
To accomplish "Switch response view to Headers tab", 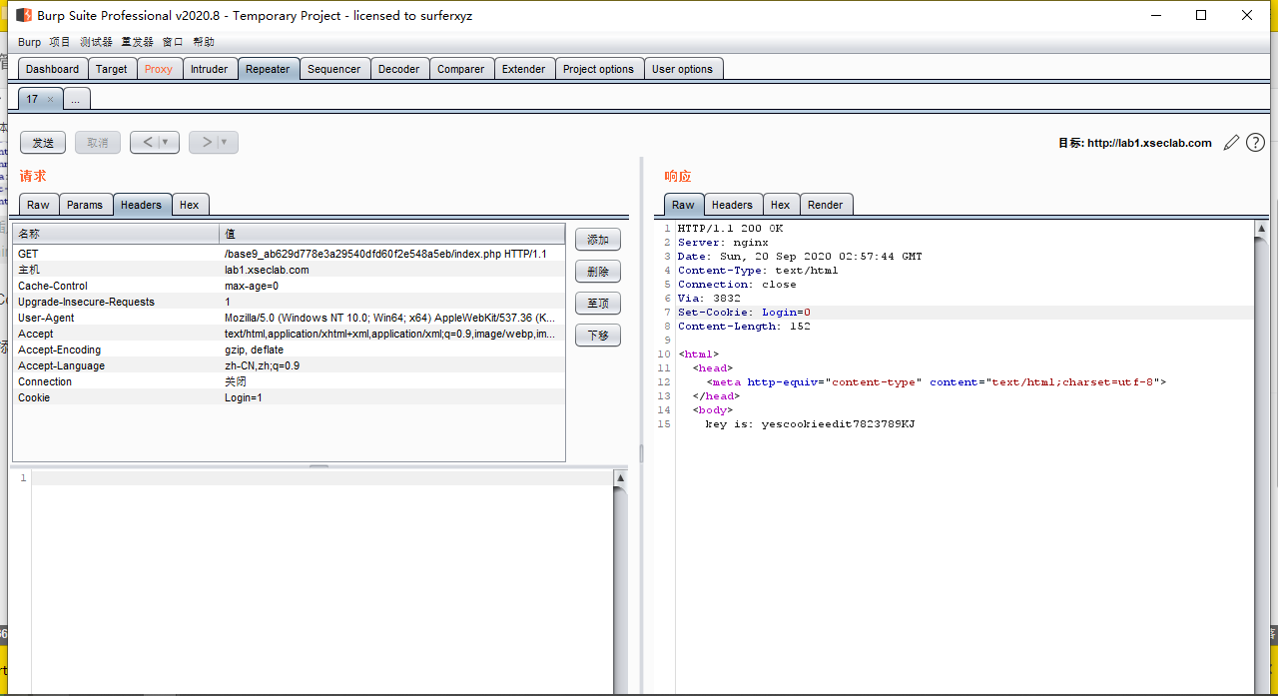I will (x=732, y=205).
